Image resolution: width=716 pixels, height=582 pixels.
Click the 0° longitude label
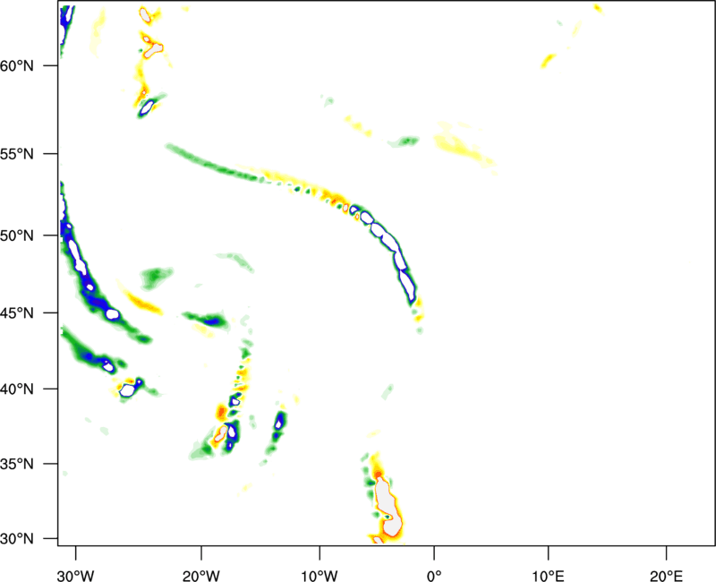click(x=434, y=576)
